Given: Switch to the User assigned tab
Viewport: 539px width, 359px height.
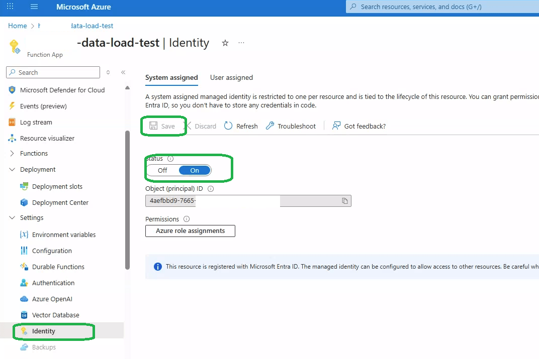Looking at the screenshot, I should [231, 77].
